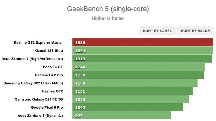The height and width of the screenshot is (121, 216).
Task: Click the Samsung Galaxy S22 Ultra bar
Action: click(x=135, y=83)
